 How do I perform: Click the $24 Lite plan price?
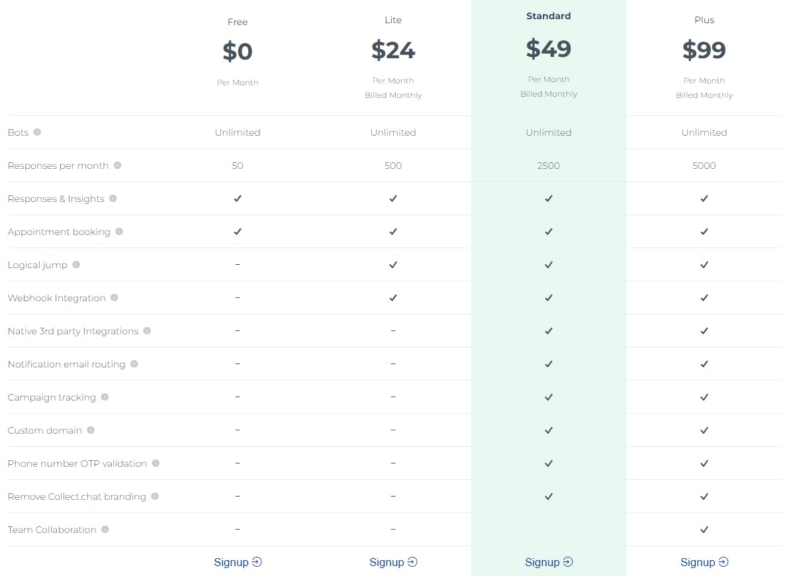[x=393, y=50]
